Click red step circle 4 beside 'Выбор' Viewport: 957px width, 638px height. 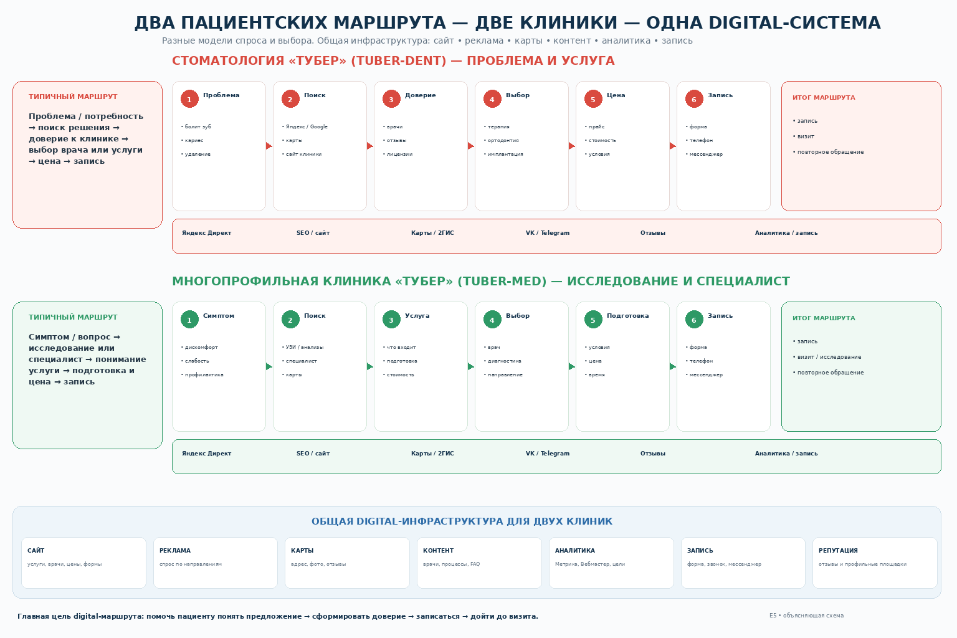[492, 99]
